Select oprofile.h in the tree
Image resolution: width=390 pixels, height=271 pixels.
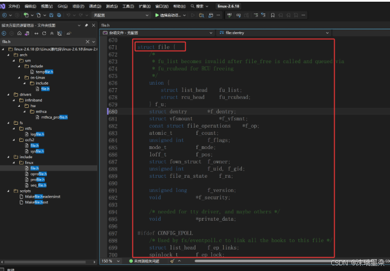click(x=38, y=174)
